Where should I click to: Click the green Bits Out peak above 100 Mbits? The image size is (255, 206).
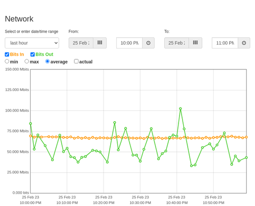click(x=181, y=109)
